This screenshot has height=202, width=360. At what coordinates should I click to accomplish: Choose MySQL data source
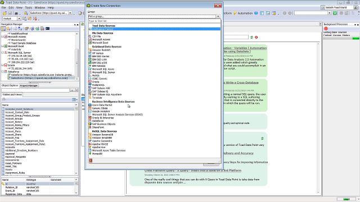96,75
